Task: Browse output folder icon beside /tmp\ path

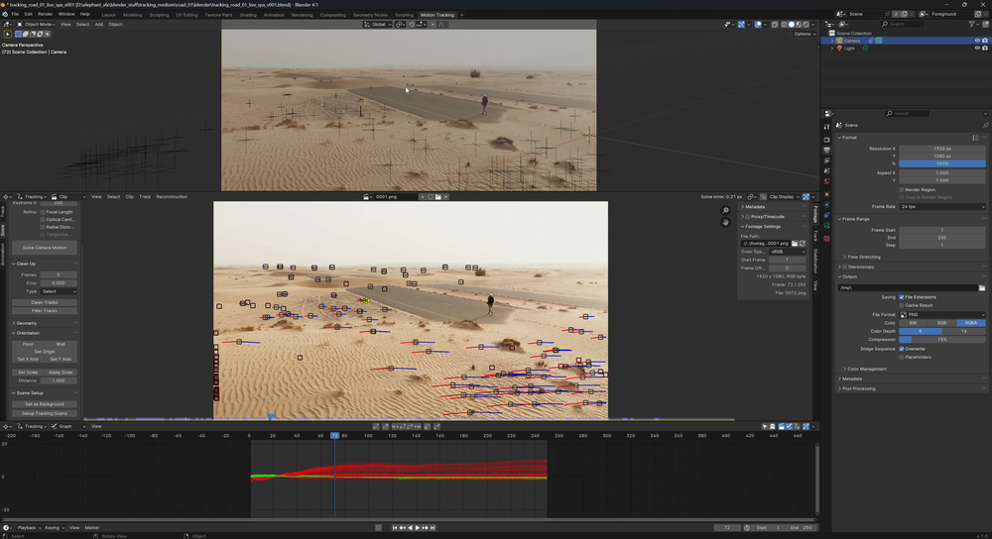Action: click(982, 288)
